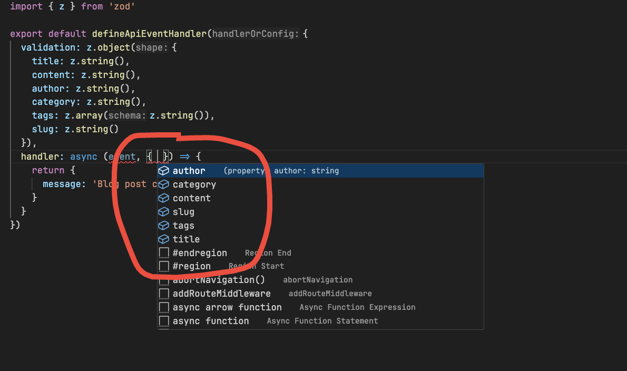Image resolution: width=627 pixels, height=371 pixels.
Task: Choose the addRouteMiddleware suggestion
Action: 221,294
